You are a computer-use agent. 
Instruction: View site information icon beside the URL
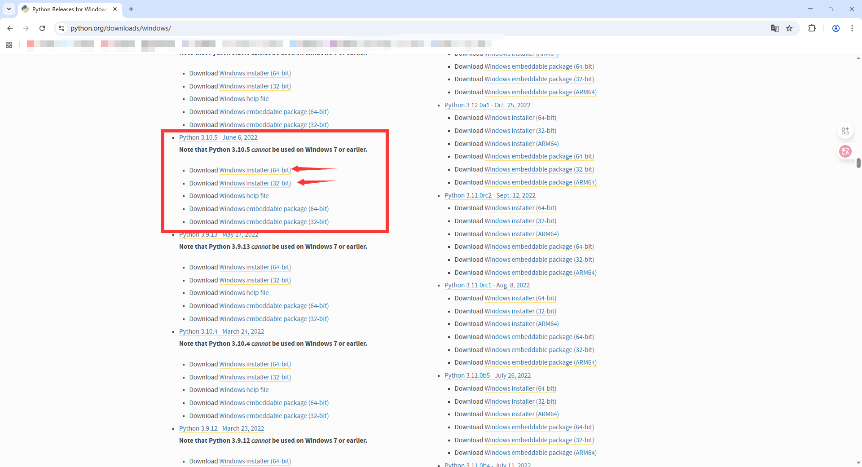(x=62, y=28)
